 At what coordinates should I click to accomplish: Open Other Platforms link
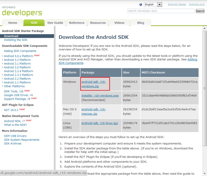click(x=14, y=86)
